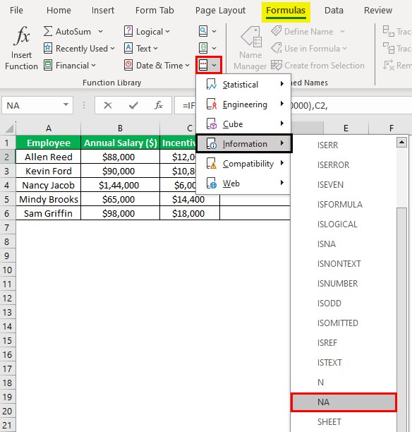412x432 pixels.
Task: Select the ISLOGICAL function
Action: pyautogui.click(x=344, y=224)
